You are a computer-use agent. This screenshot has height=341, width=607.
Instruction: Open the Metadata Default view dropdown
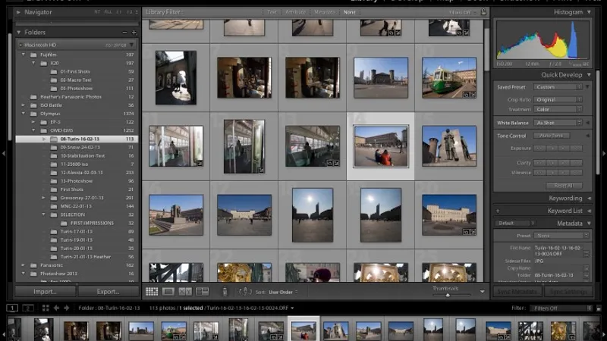pos(515,224)
